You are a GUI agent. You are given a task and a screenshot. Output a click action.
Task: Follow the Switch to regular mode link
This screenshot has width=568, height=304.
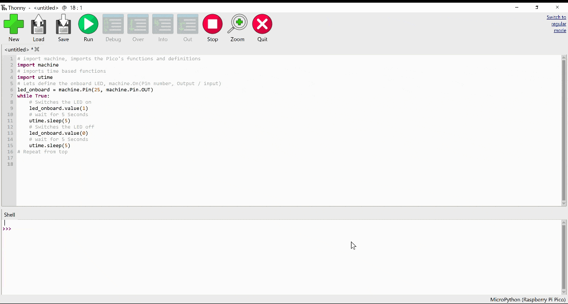coord(556,24)
